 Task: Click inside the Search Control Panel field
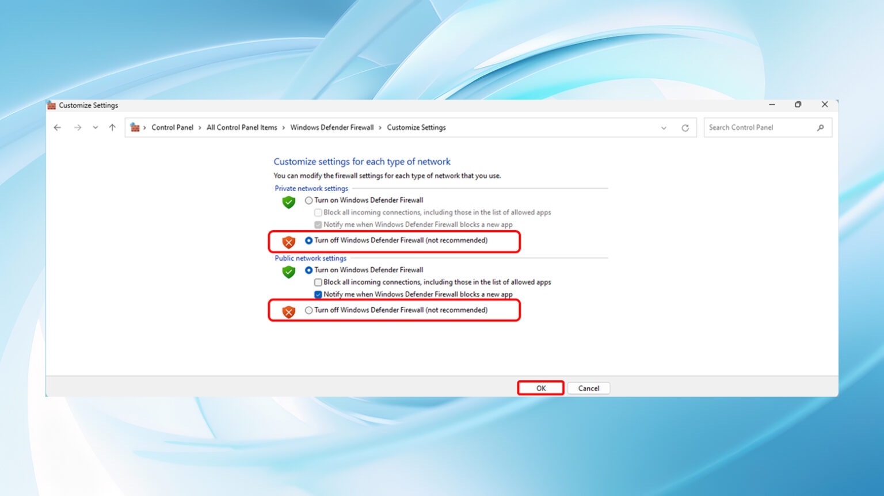(760, 127)
